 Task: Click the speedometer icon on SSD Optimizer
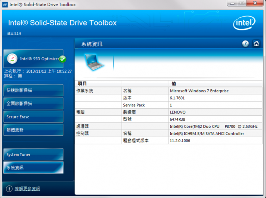[12, 59]
